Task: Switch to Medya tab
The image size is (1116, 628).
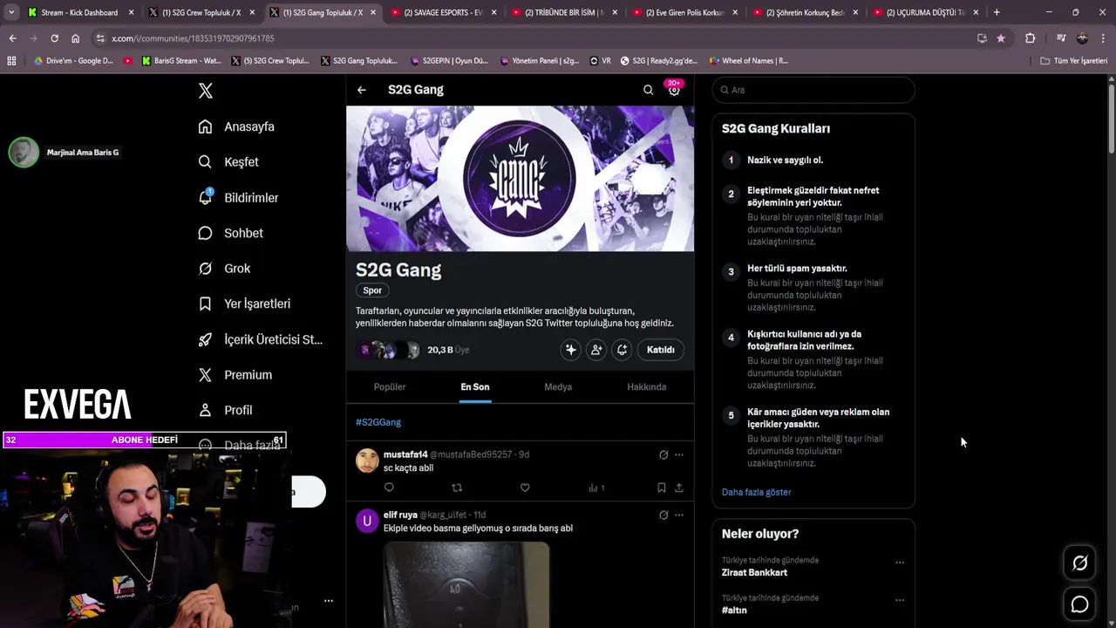Action: pyautogui.click(x=558, y=387)
